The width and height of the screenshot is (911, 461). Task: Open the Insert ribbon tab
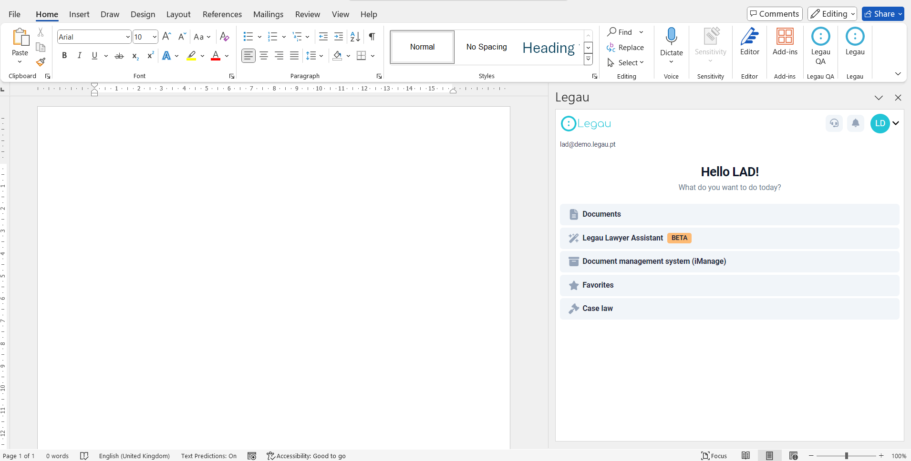[79, 14]
